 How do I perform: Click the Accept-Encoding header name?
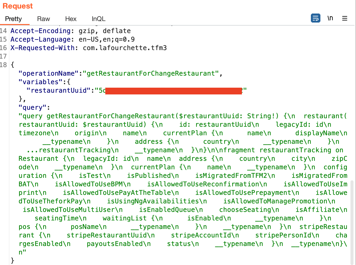click(40, 31)
